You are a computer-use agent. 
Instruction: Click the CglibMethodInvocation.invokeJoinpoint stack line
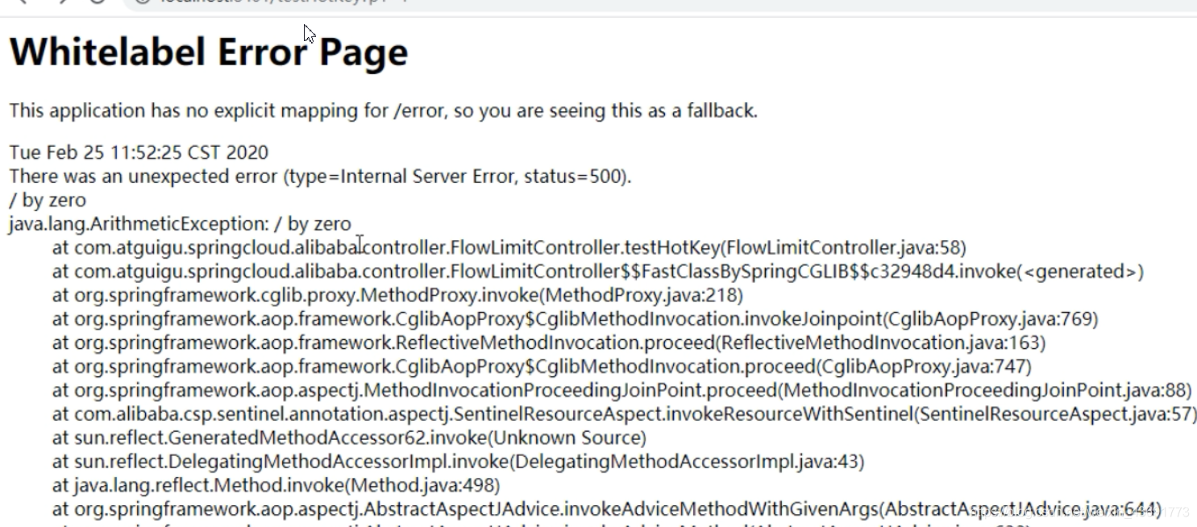(x=575, y=319)
